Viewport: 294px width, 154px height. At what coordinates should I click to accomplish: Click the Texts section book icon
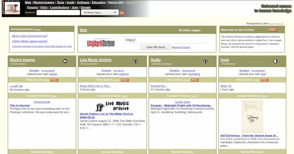click(x=275, y=61)
